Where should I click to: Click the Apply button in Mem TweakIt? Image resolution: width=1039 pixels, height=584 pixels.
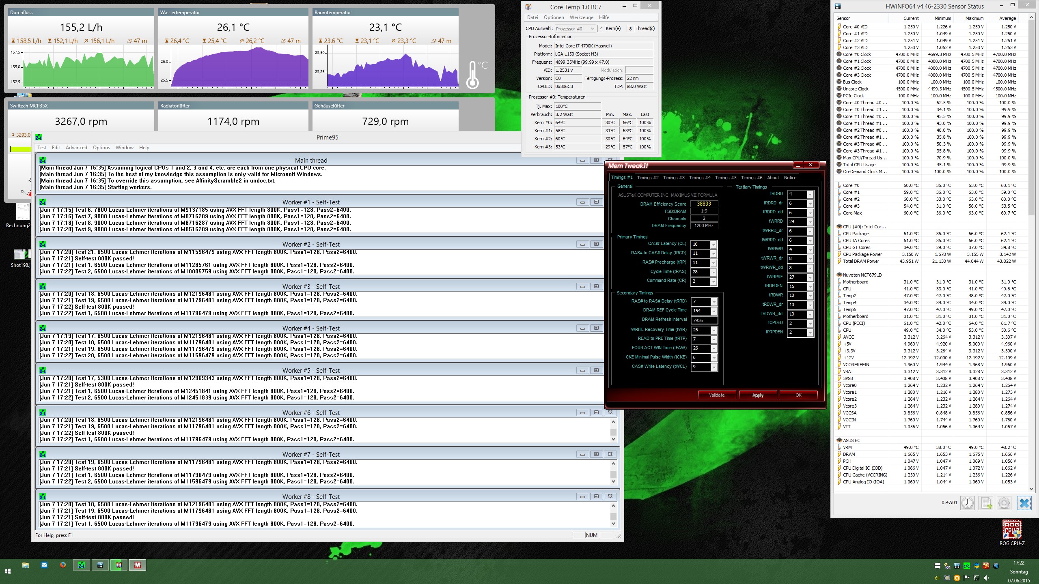pos(758,395)
